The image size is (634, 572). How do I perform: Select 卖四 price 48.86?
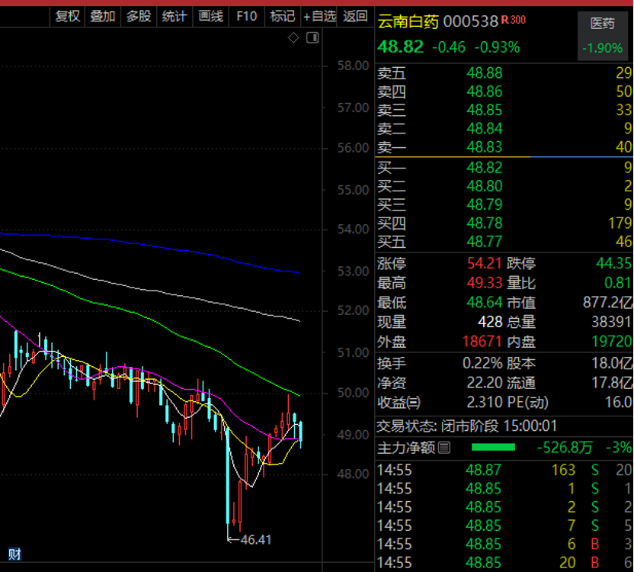485,92
